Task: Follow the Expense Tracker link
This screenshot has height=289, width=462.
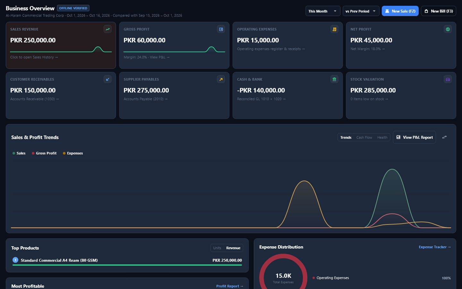Action: [x=435, y=247]
